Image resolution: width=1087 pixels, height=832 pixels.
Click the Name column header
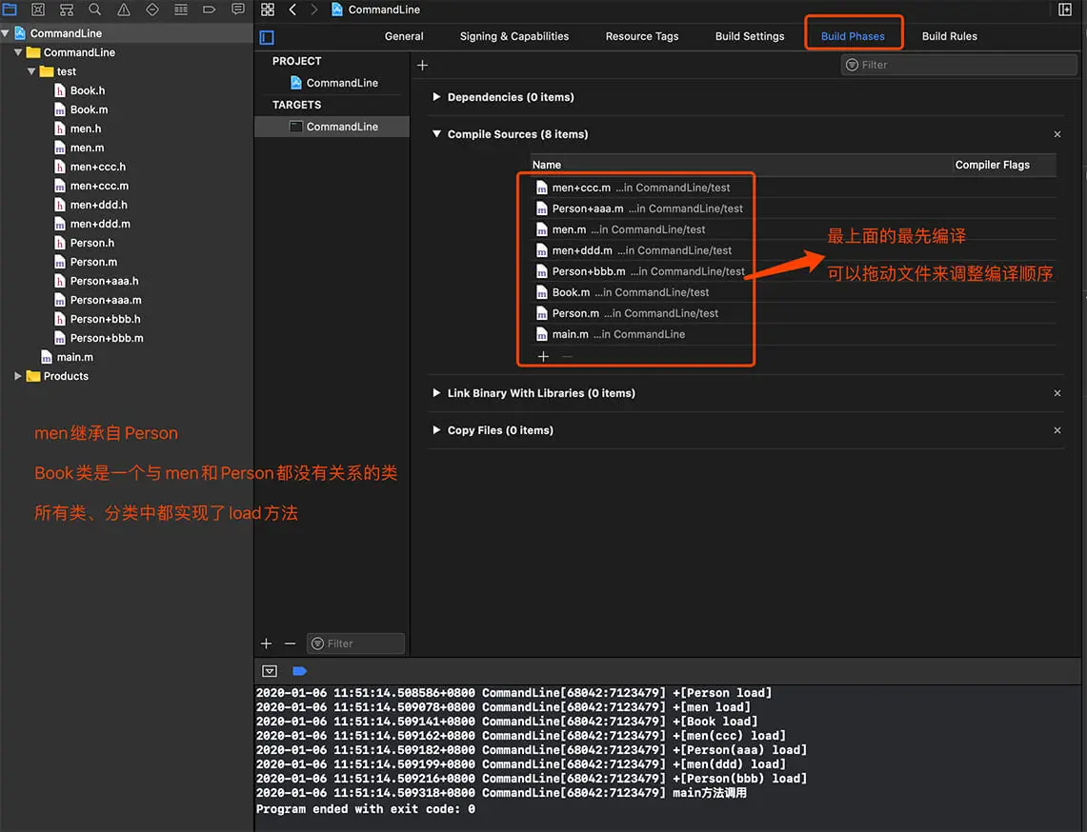point(547,165)
